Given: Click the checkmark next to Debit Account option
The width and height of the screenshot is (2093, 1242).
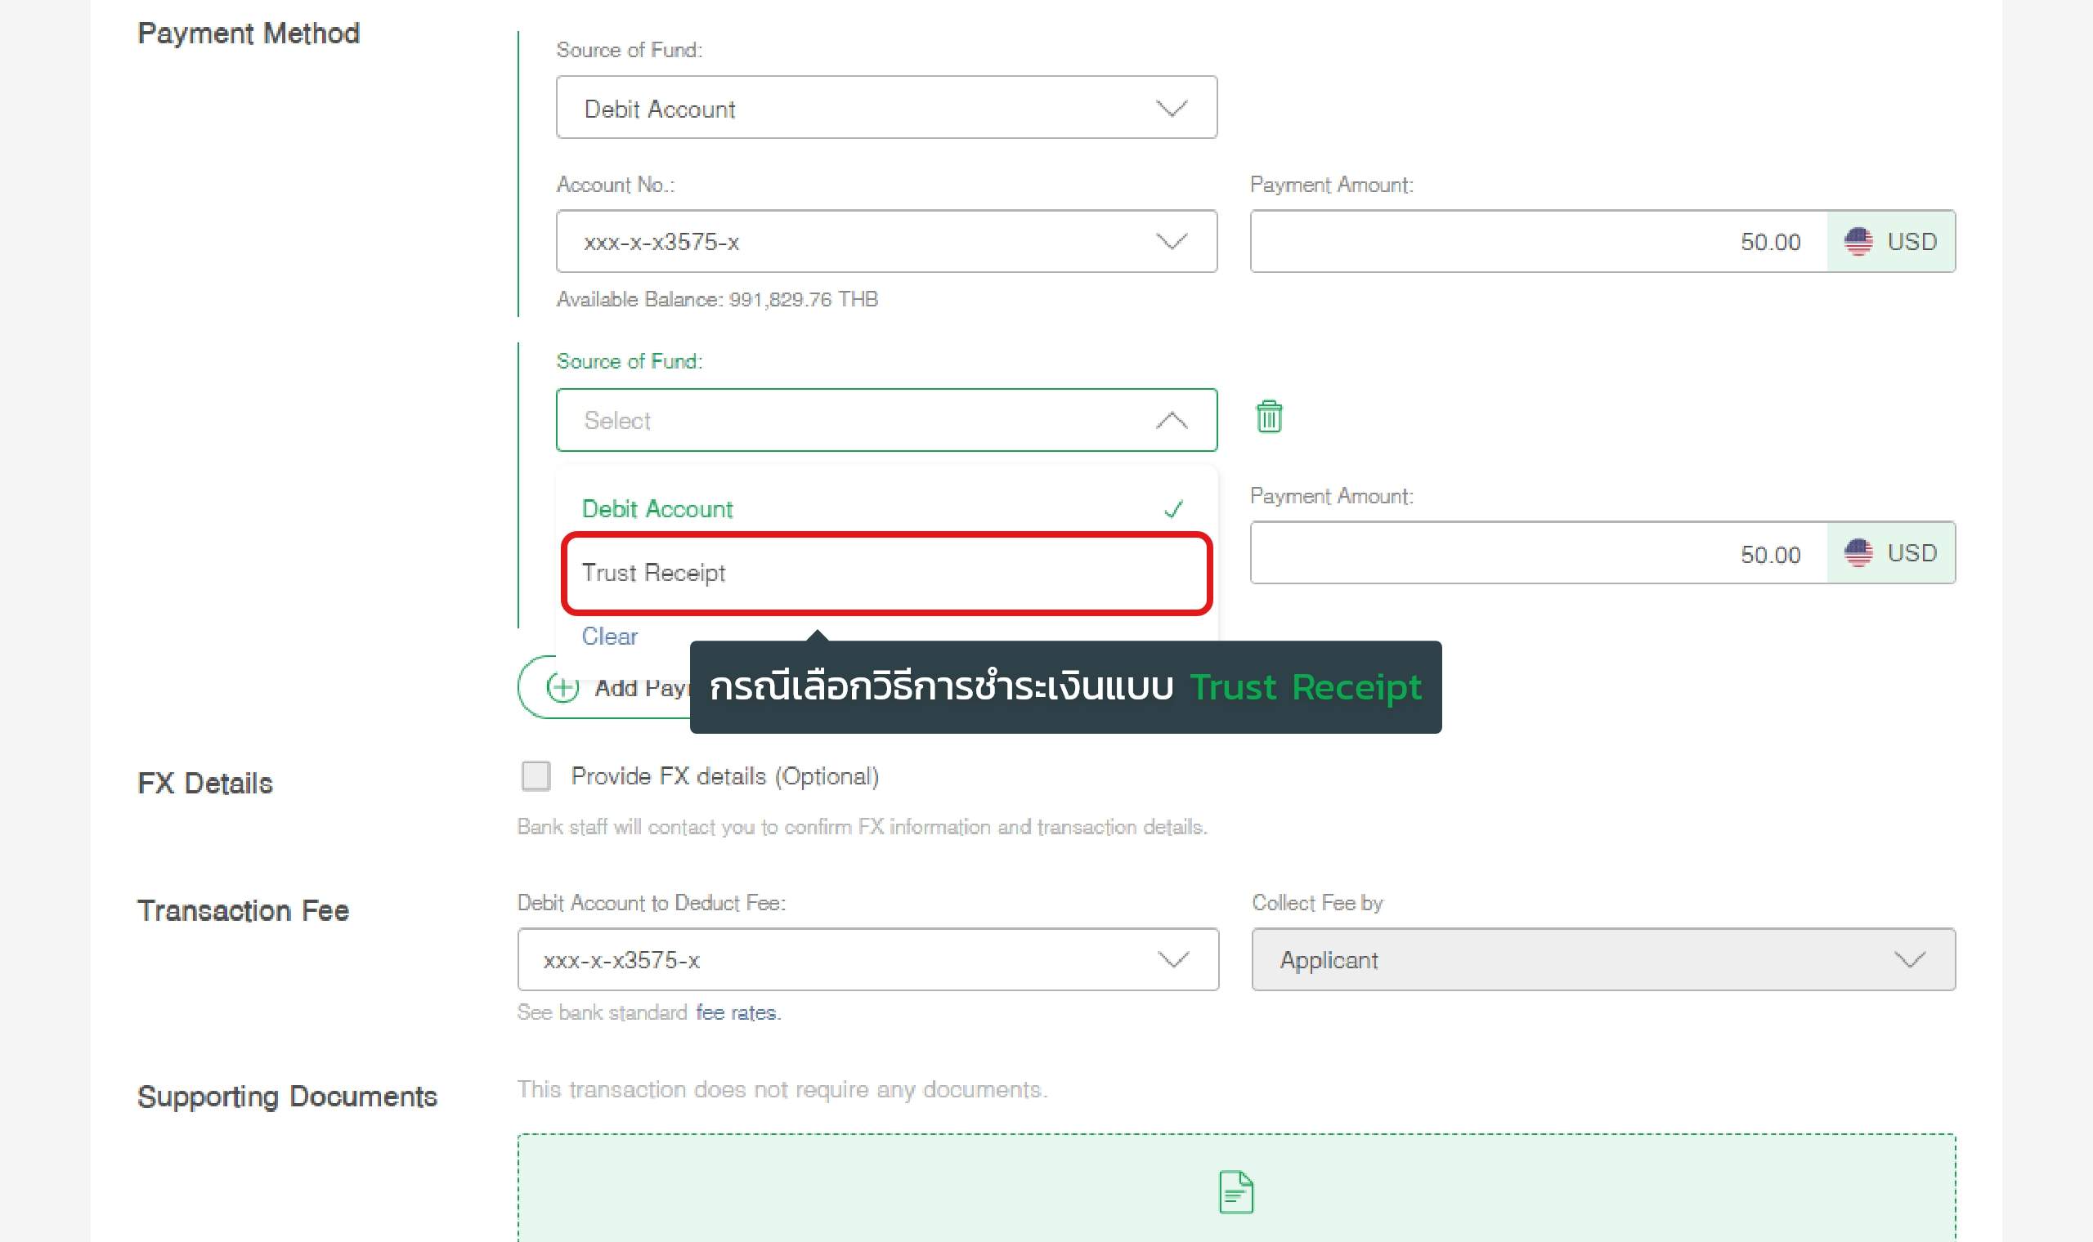Looking at the screenshot, I should click(1173, 509).
